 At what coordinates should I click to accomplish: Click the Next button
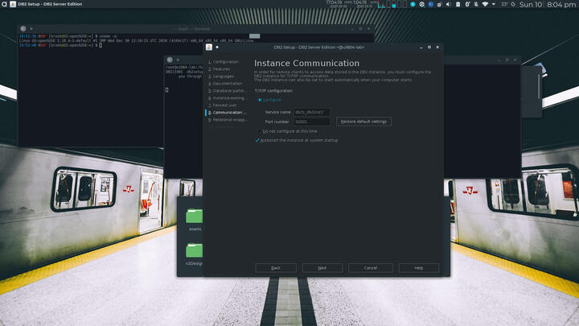322,268
